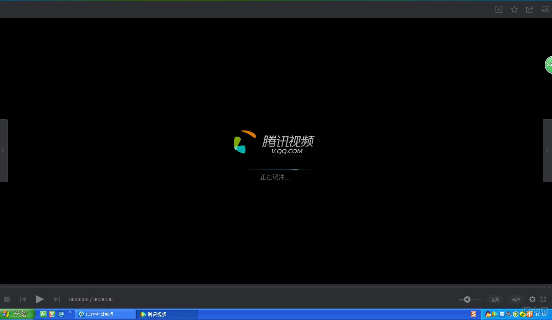
Task: Click the gray sphere tray icon
Action: (509, 314)
